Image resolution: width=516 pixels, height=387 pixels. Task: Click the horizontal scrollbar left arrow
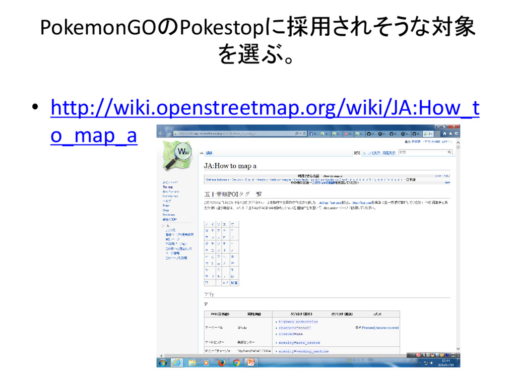click(161, 356)
